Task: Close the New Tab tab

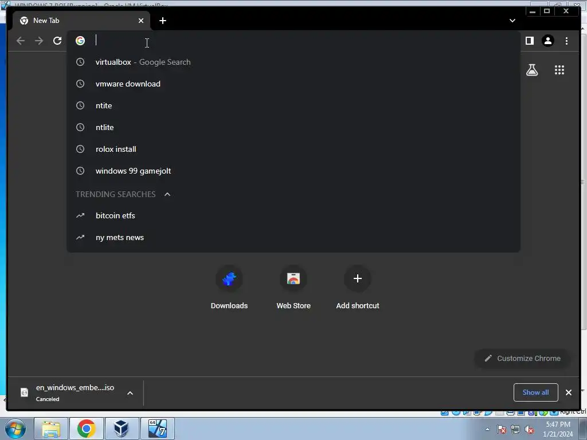Action: point(141,21)
